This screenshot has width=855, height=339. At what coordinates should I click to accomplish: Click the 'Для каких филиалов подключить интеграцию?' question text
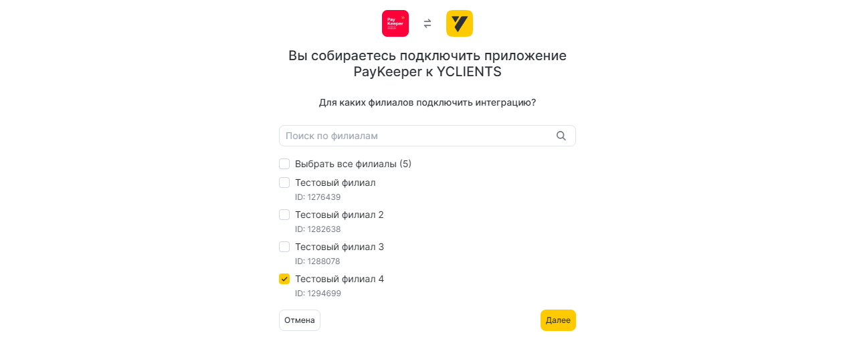click(x=427, y=103)
